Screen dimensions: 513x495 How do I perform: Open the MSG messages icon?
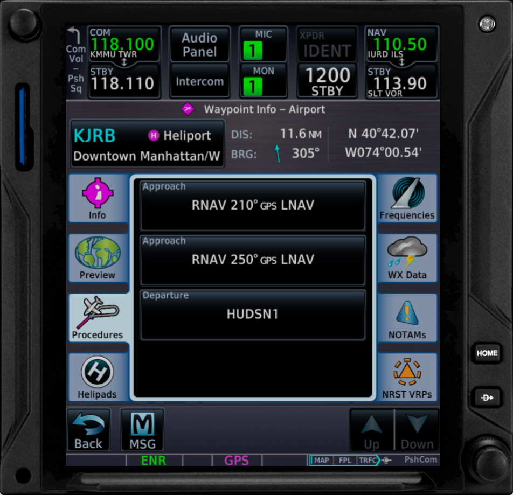[142, 430]
